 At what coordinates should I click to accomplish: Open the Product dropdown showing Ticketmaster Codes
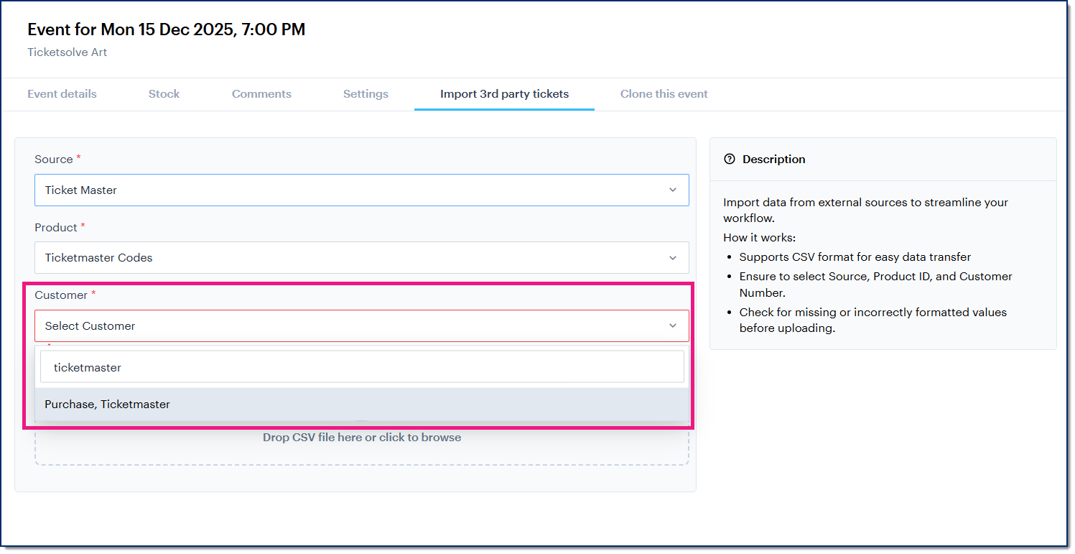[362, 257]
